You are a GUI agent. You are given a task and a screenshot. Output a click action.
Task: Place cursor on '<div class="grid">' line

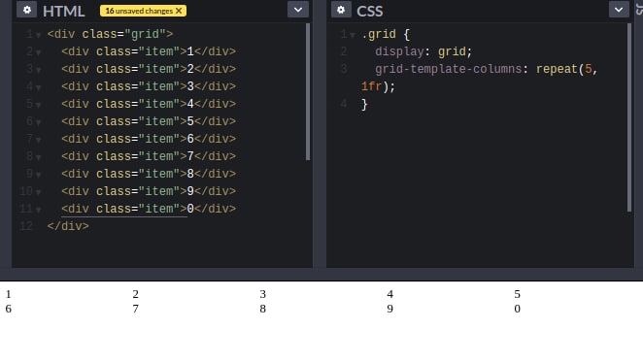[110, 34]
